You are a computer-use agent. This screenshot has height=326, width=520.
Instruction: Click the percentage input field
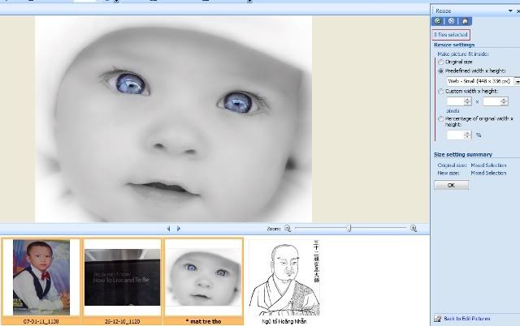click(455, 135)
